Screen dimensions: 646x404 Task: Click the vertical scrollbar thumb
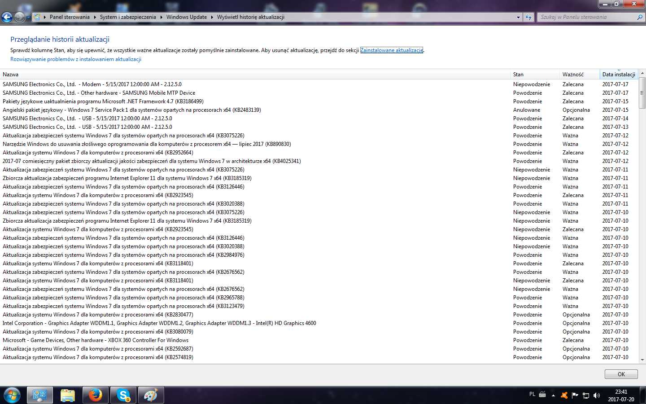pyautogui.click(x=642, y=93)
